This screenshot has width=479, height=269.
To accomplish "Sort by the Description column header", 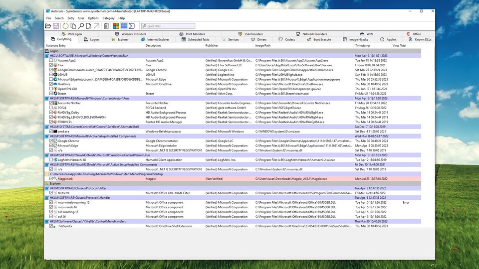I will [174, 45].
